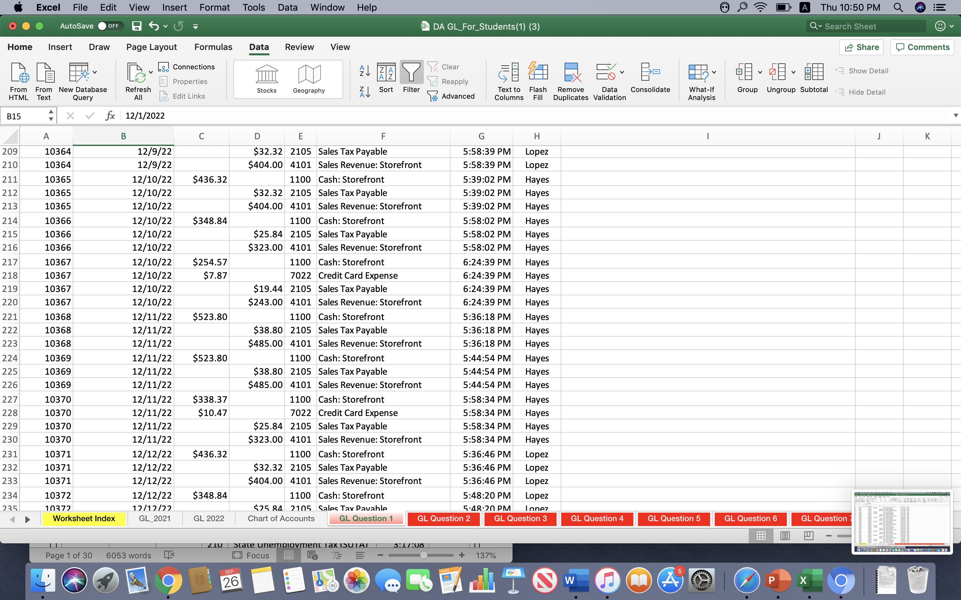961x600 pixels.
Task: Open the Name Box dropdown
Action: coord(50,115)
